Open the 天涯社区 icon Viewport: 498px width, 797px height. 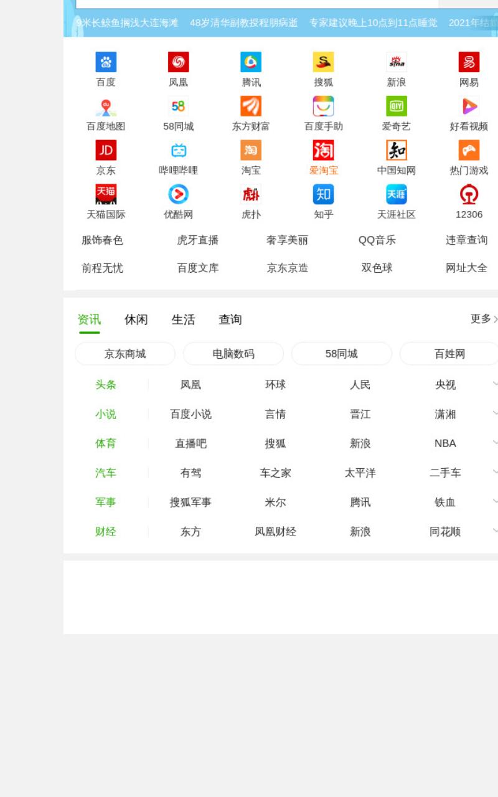click(397, 194)
